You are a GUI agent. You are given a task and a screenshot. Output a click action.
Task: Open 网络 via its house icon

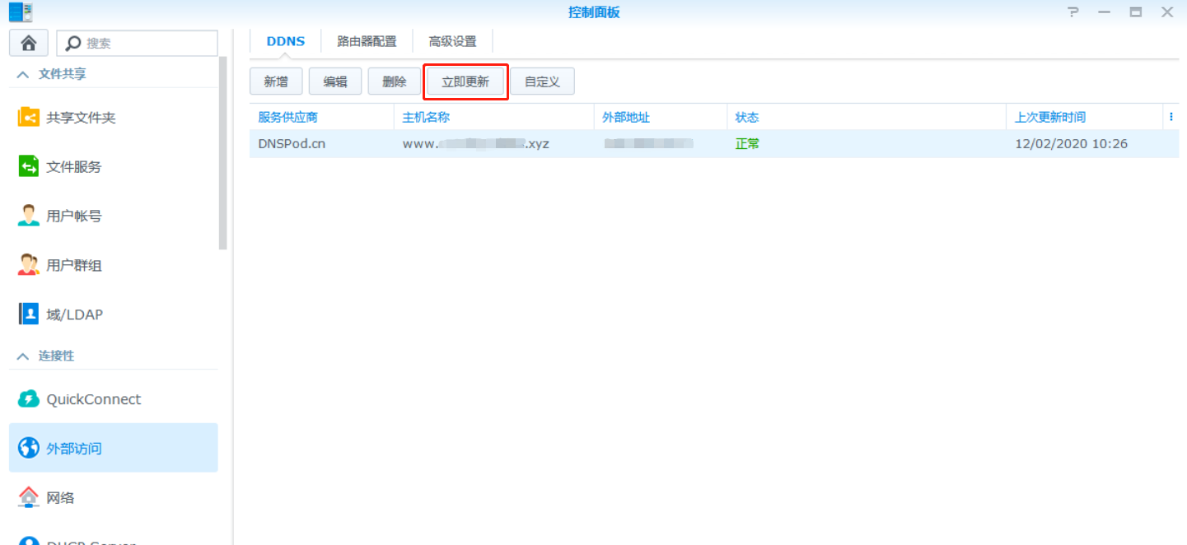pos(28,496)
